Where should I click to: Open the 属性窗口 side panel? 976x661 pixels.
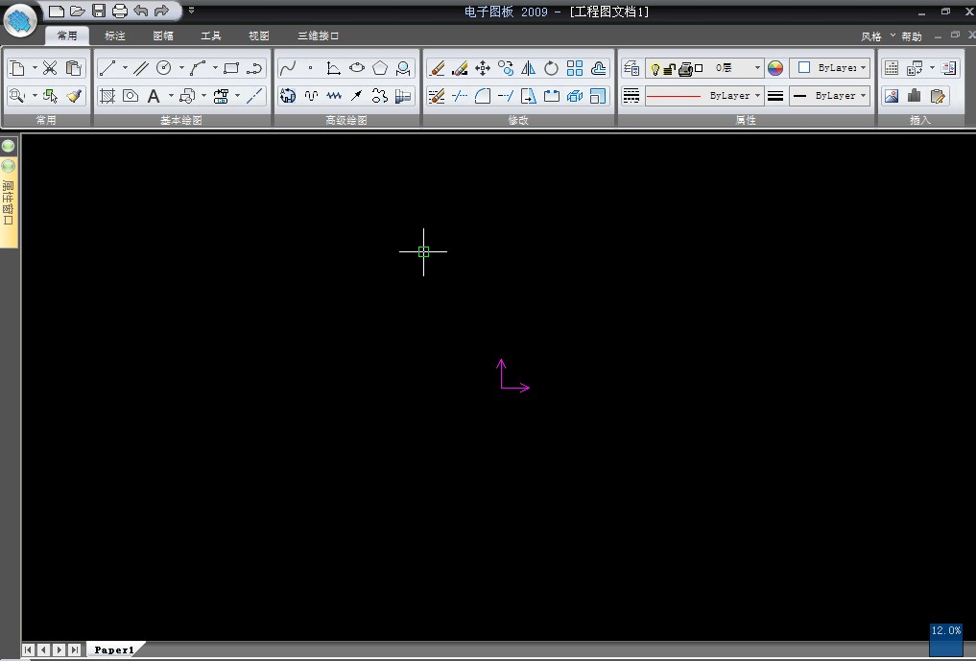[8, 202]
